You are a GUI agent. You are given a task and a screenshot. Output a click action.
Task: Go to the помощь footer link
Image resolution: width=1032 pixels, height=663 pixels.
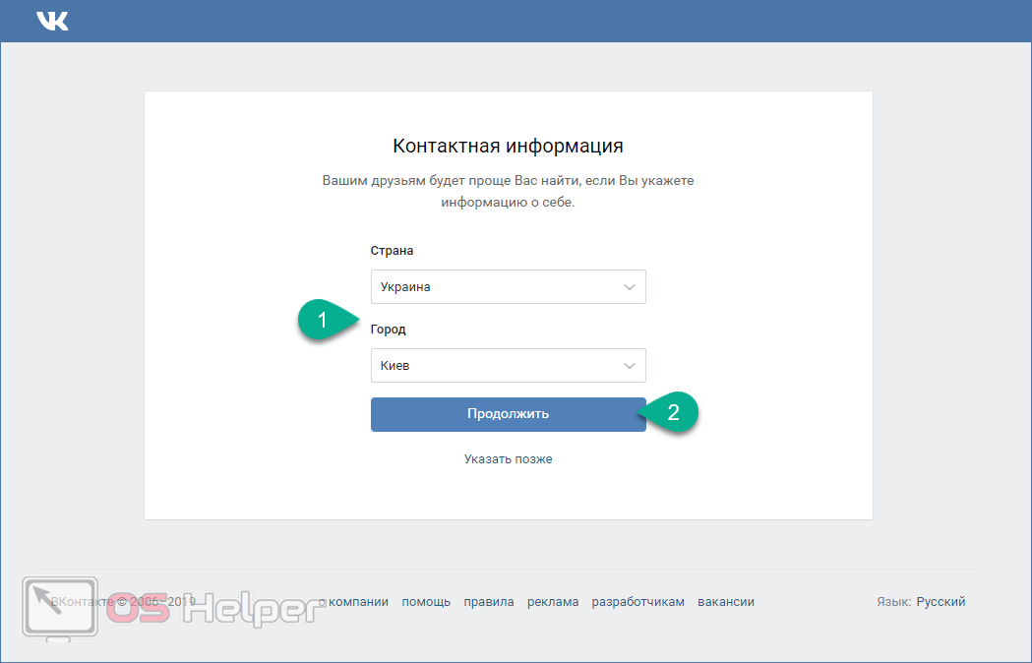(x=426, y=602)
